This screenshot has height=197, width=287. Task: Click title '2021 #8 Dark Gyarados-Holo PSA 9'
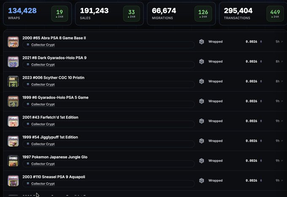click(54, 58)
